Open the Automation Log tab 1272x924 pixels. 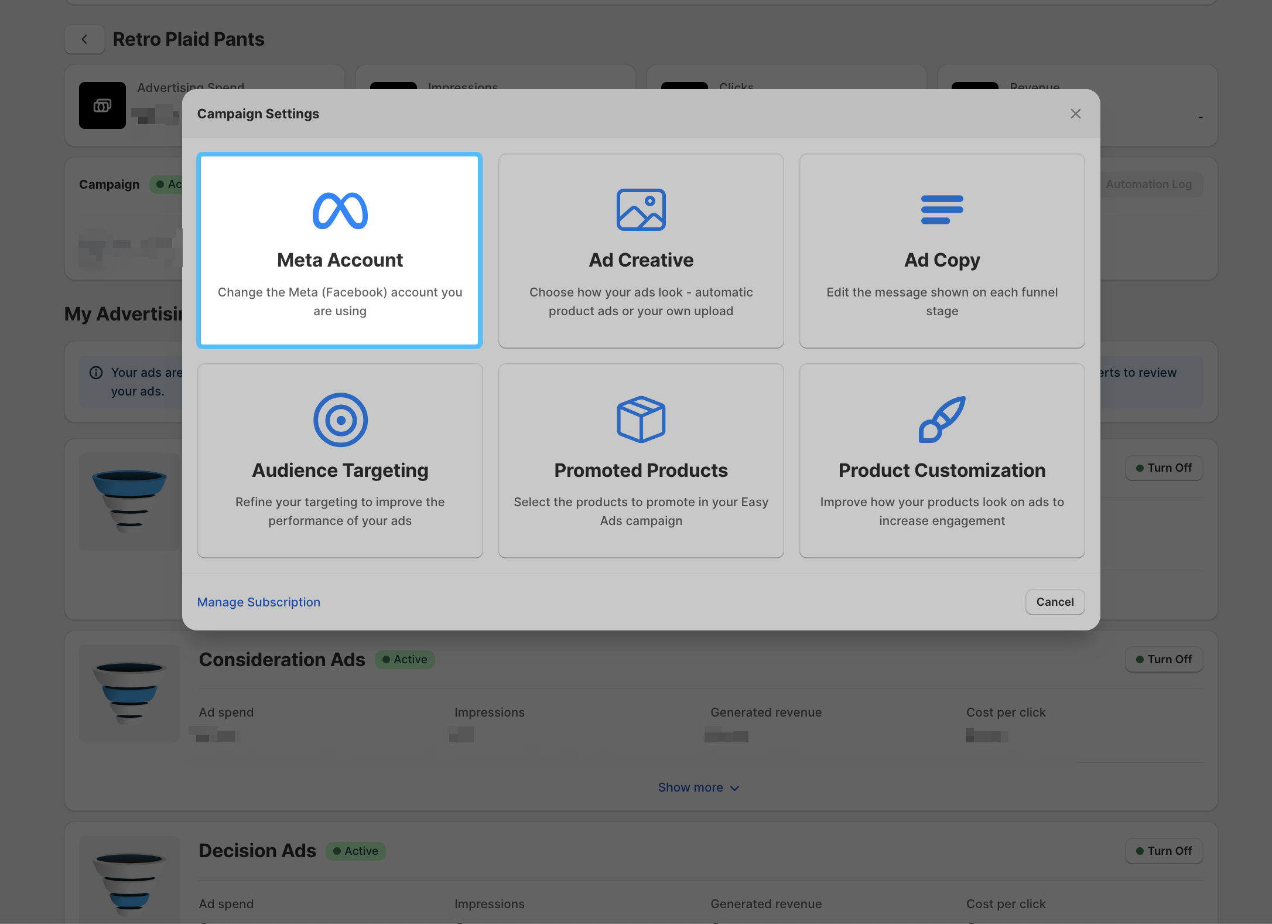[1148, 184]
